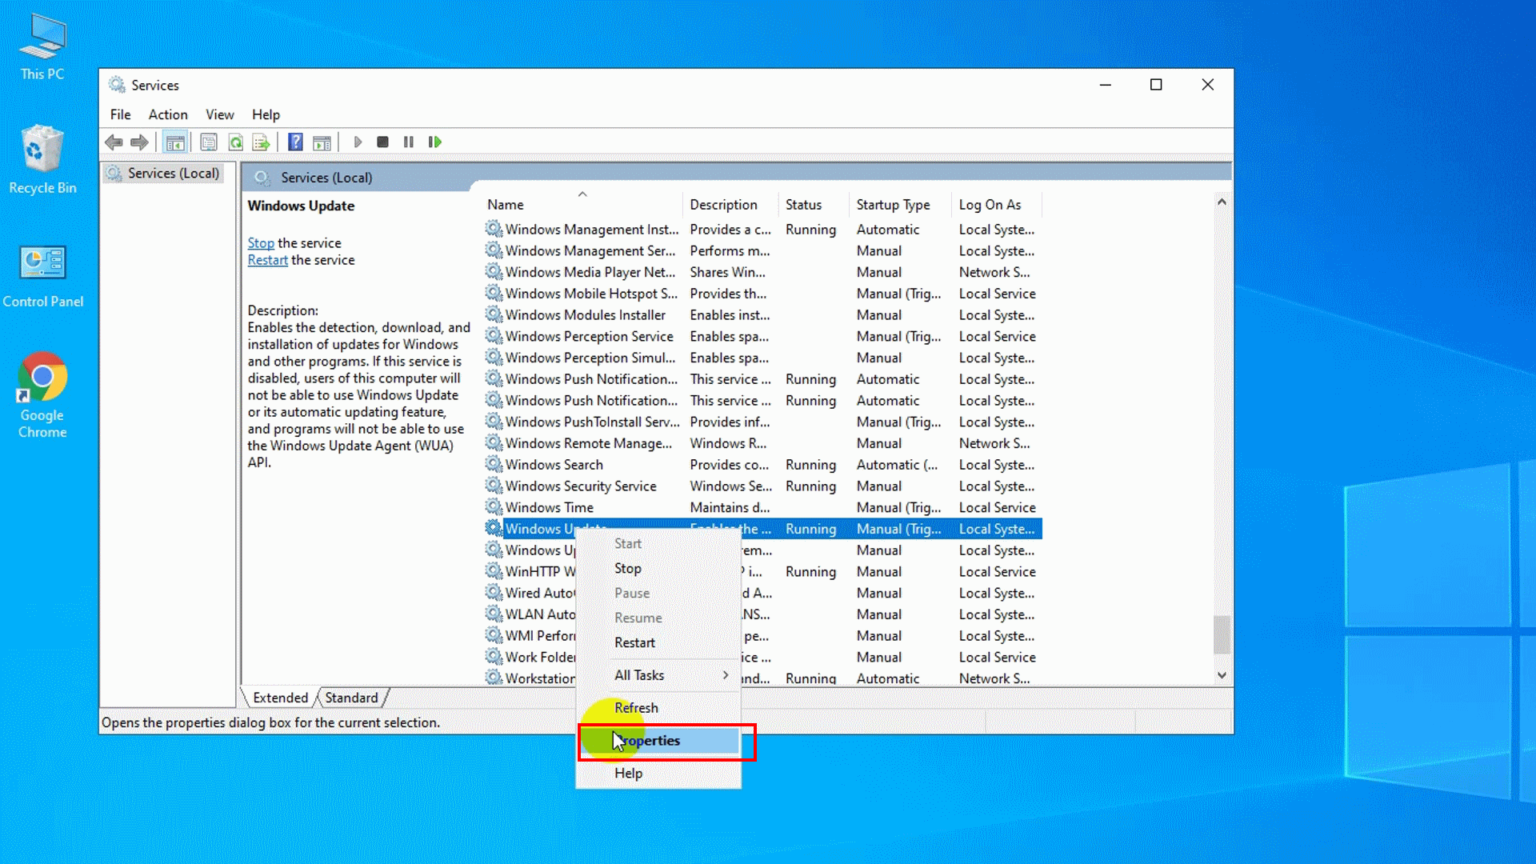The width and height of the screenshot is (1536, 864).
Task: Click gear icon of Windows Modules Installer
Action: pyautogui.click(x=494, y=314)
